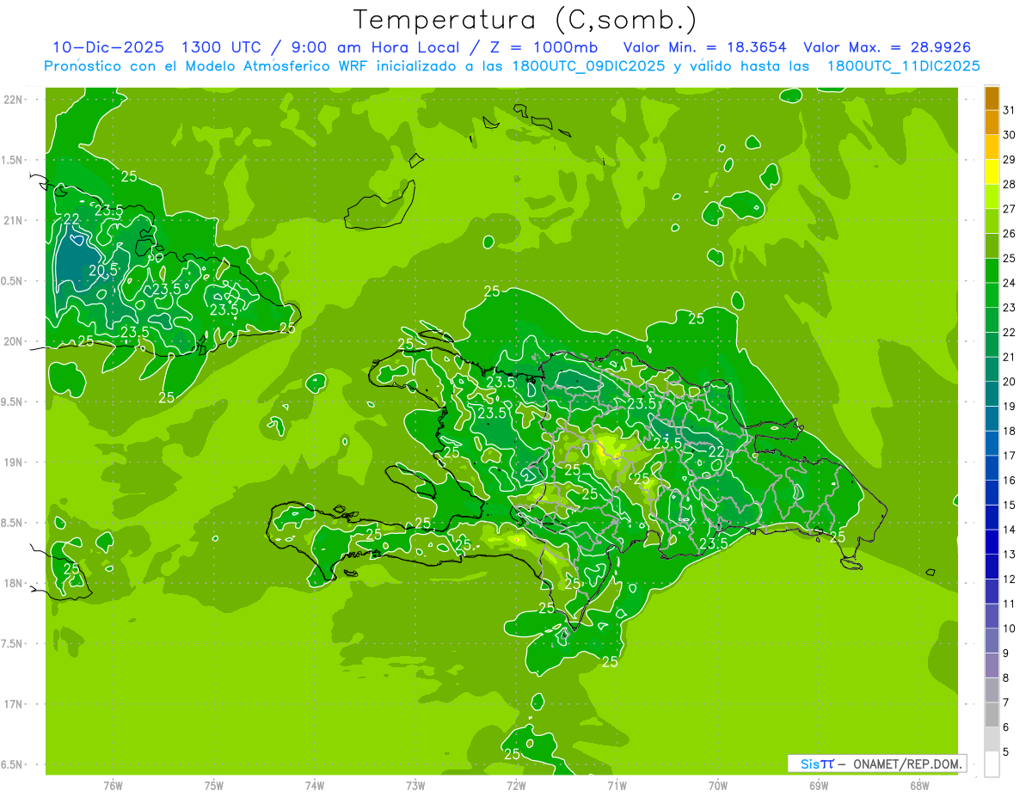This screenshot has width=1032, height=797.
Task: Click the gray legend swatch between 6 and 7
Action: tap(992, 715)
